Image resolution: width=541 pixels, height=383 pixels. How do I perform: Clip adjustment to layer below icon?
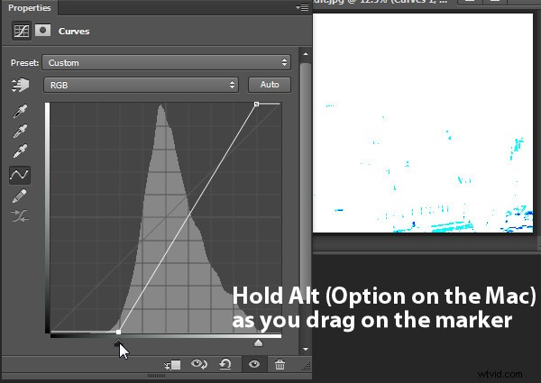point(172,365)
